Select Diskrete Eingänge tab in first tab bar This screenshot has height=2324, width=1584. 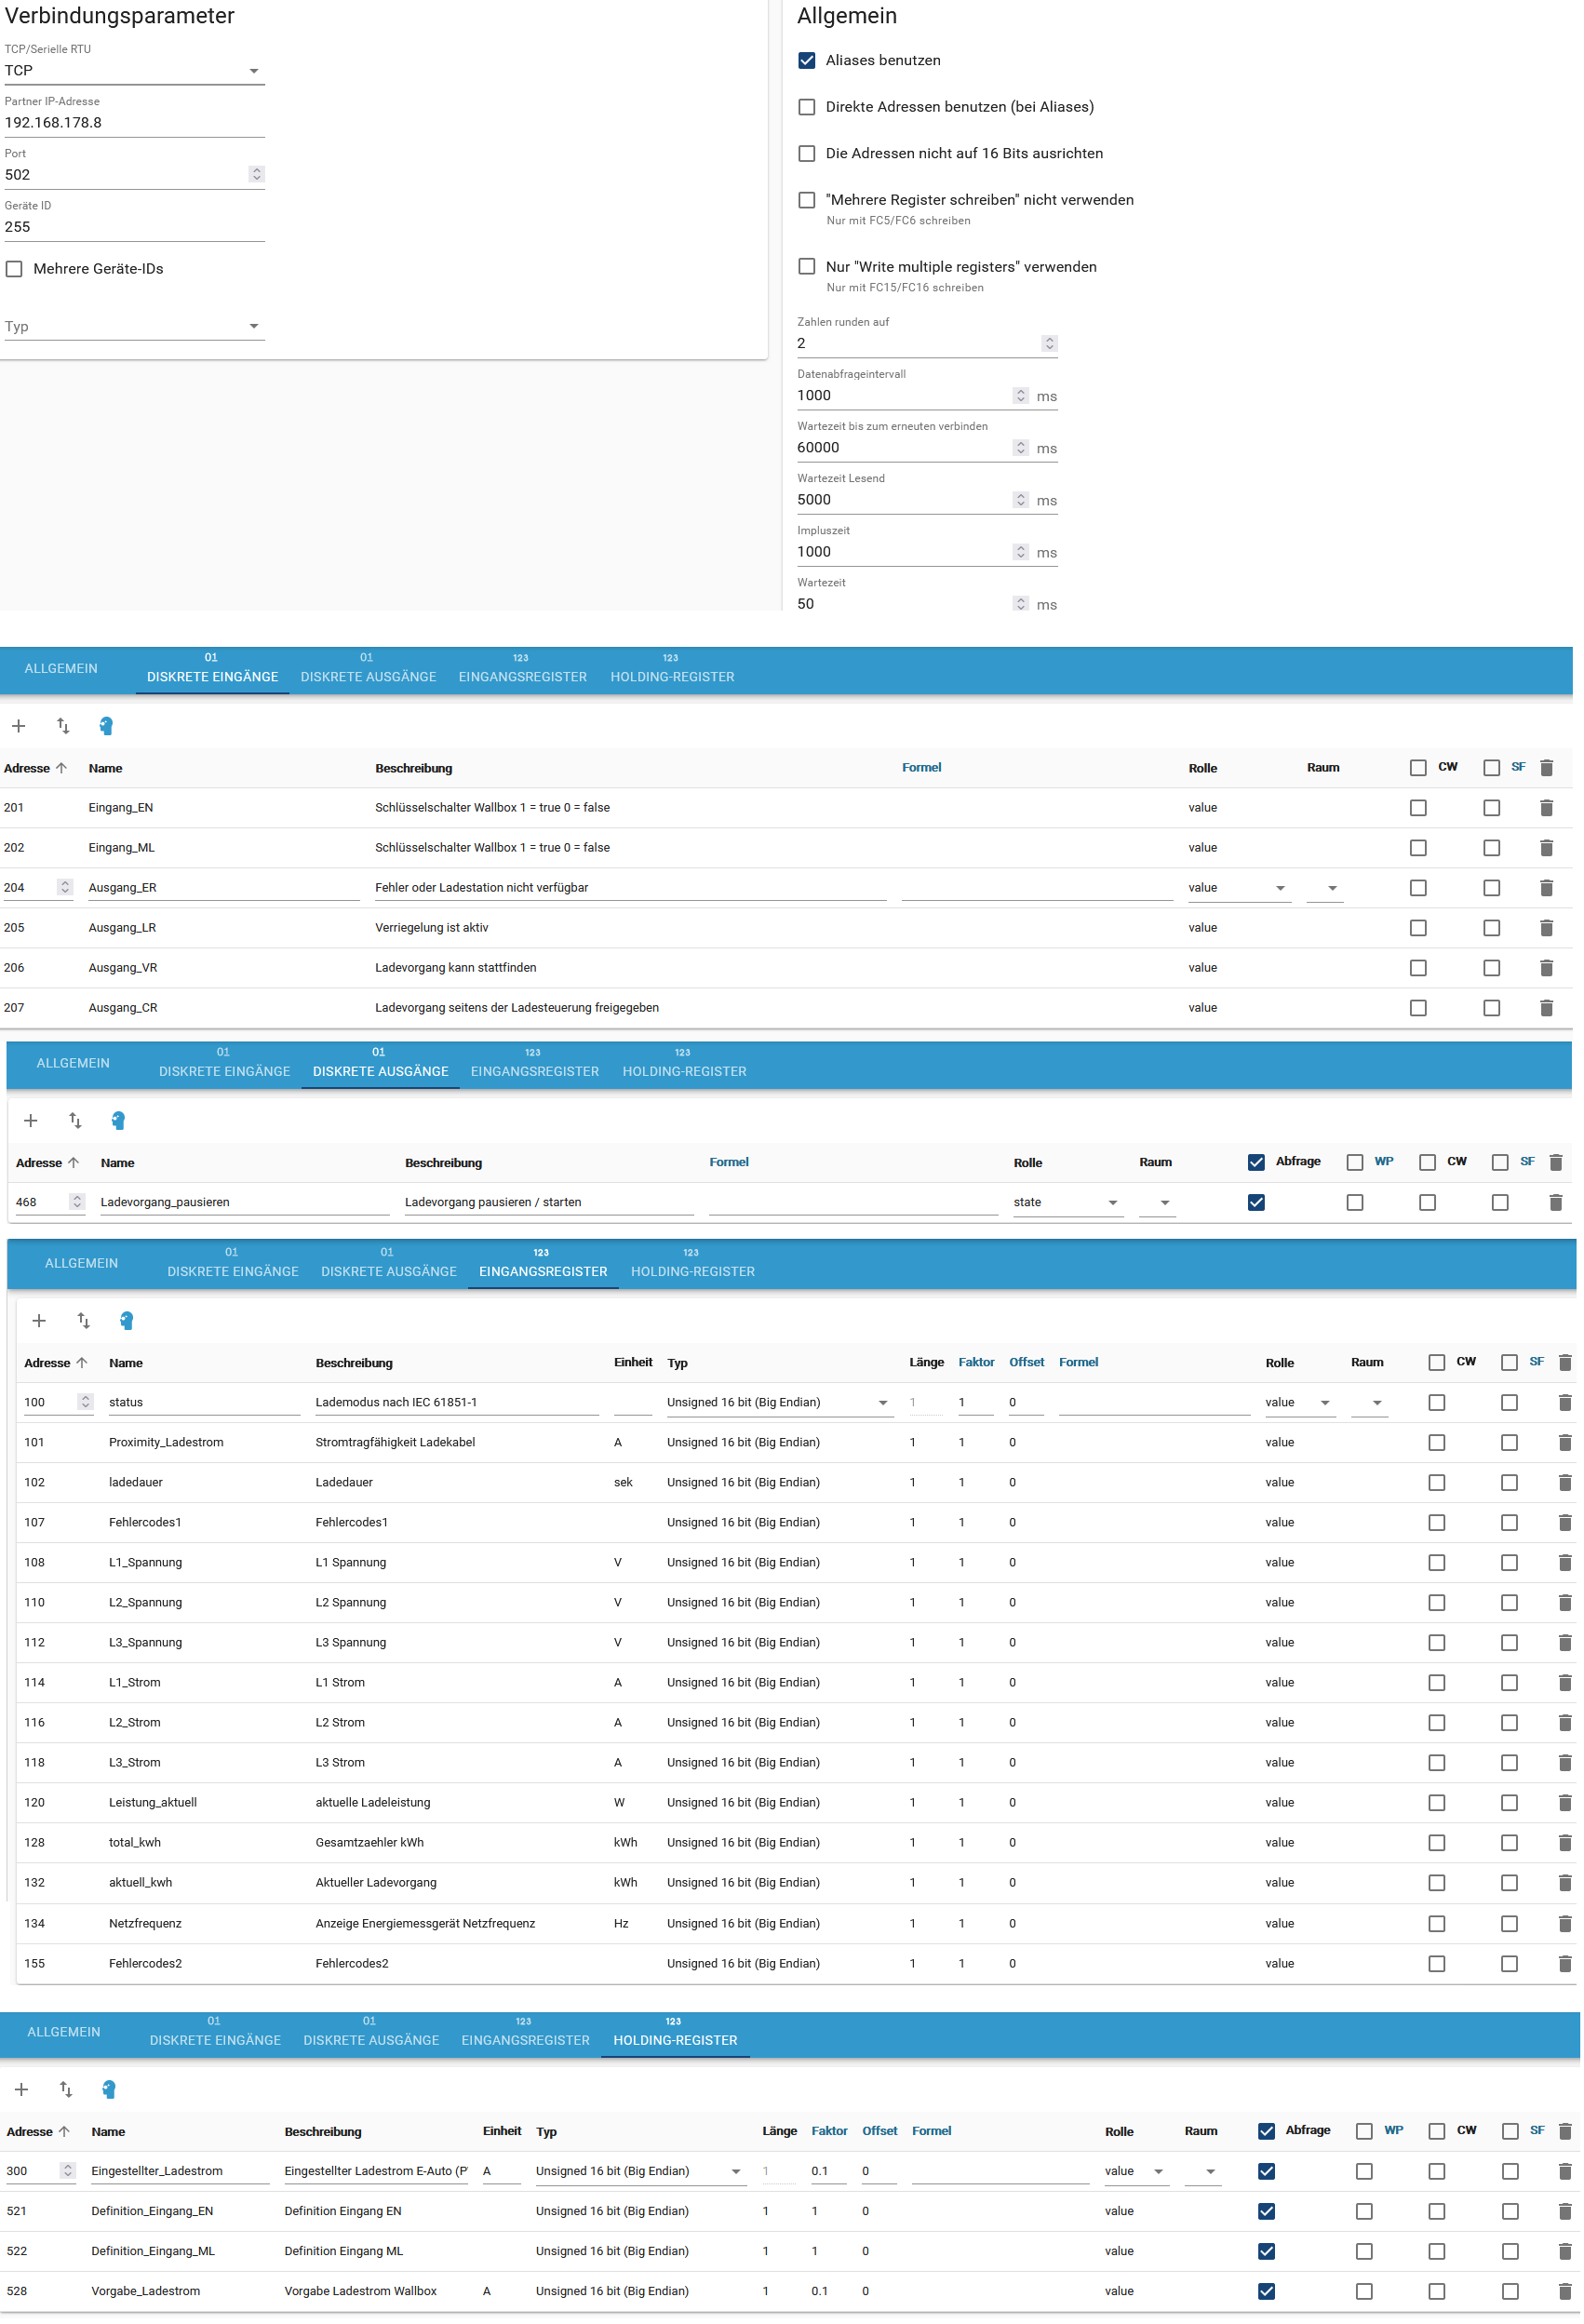[x=212, y=669]
